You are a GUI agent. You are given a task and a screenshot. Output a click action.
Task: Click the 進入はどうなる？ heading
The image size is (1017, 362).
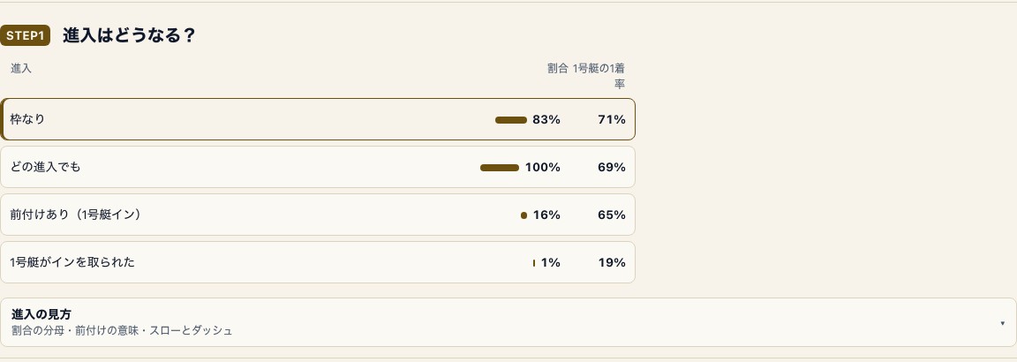pos(129,35)
